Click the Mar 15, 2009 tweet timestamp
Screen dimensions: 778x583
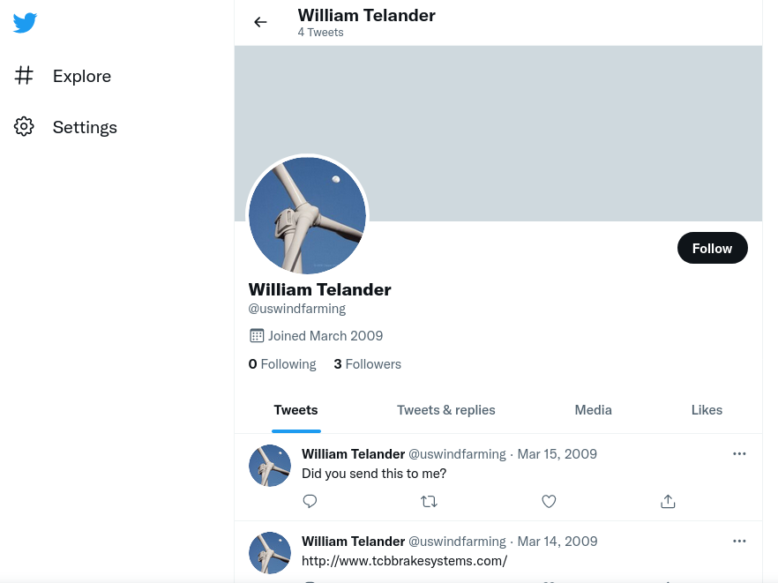pos(557,454)
